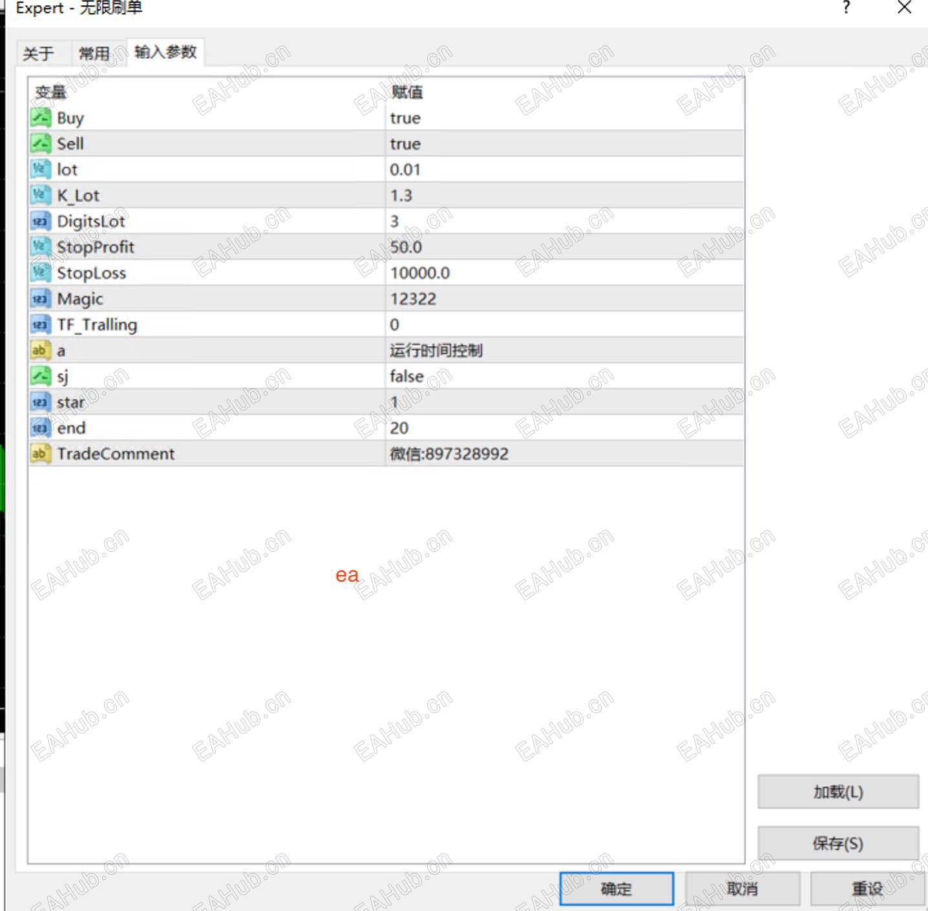The width and height of the screenshot is (928, 911).
Task: Click the lot variable type icon
Action: (40, 169)
